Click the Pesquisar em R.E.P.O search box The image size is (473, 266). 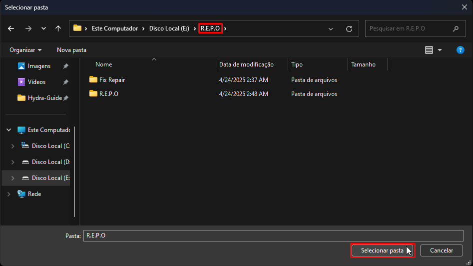click(410, 28)
